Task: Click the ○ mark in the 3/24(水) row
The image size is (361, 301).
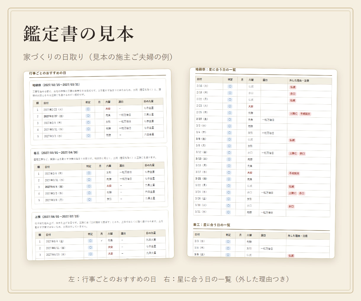Action: coord(228,192)
